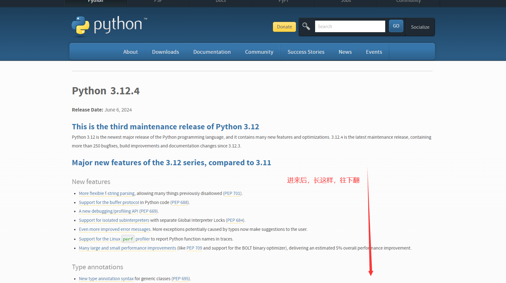Open 'Support for isolated subinterpreters' link

tap(114, 220)
